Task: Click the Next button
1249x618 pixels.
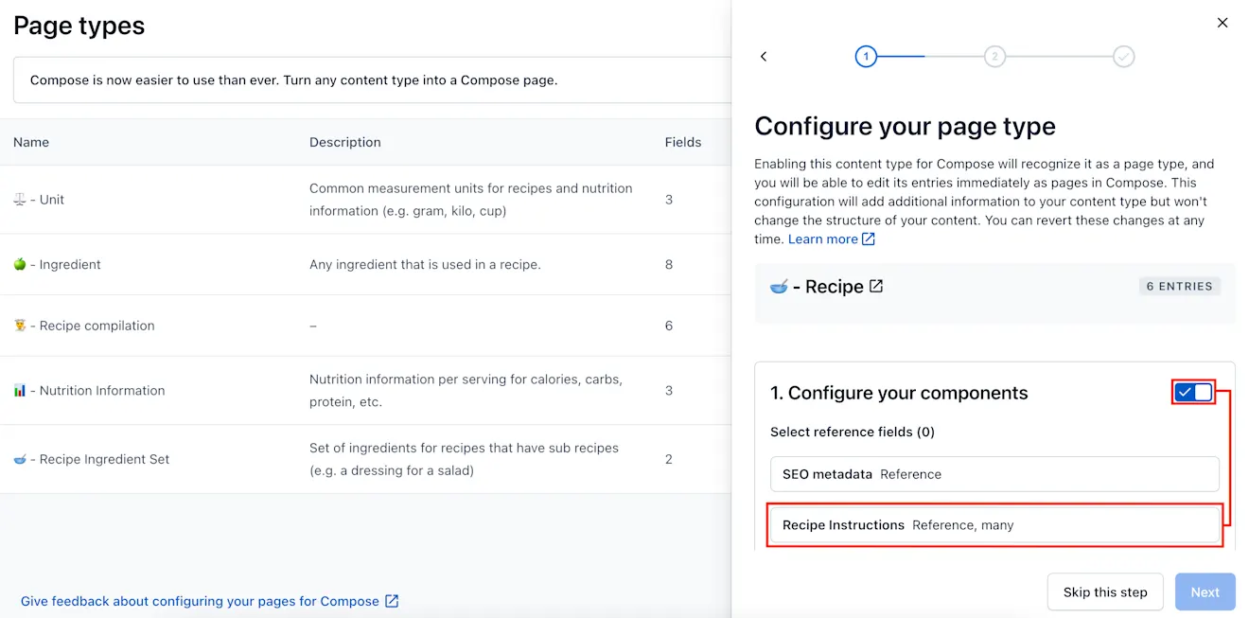Action: click(1205, 592)
